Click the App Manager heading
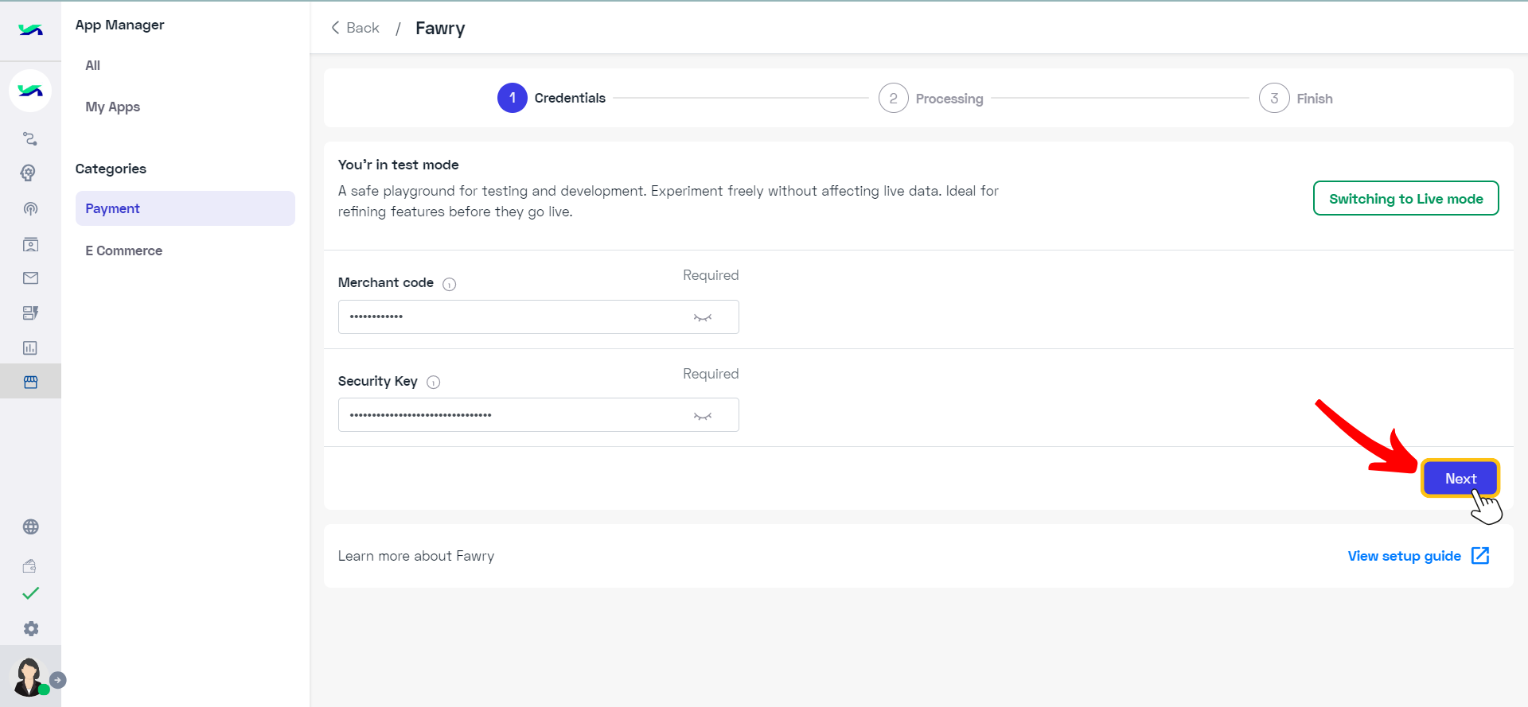The image size is (1528, 707). [x=119, y=25]
